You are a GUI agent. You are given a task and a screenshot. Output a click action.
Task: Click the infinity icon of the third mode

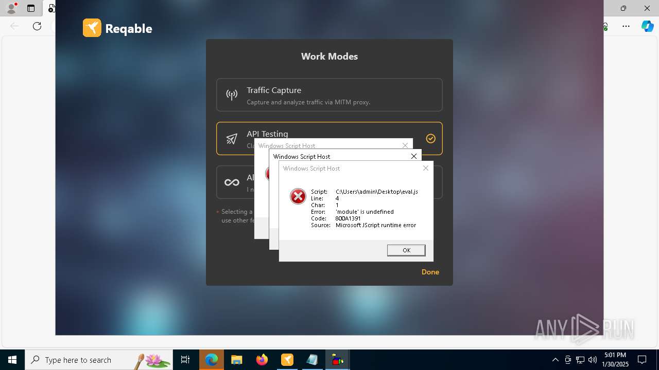pyautogui.click(x=232, y=182)
